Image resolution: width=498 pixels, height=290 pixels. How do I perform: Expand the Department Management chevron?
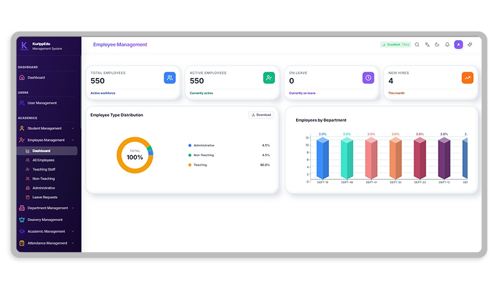point(73,208)
